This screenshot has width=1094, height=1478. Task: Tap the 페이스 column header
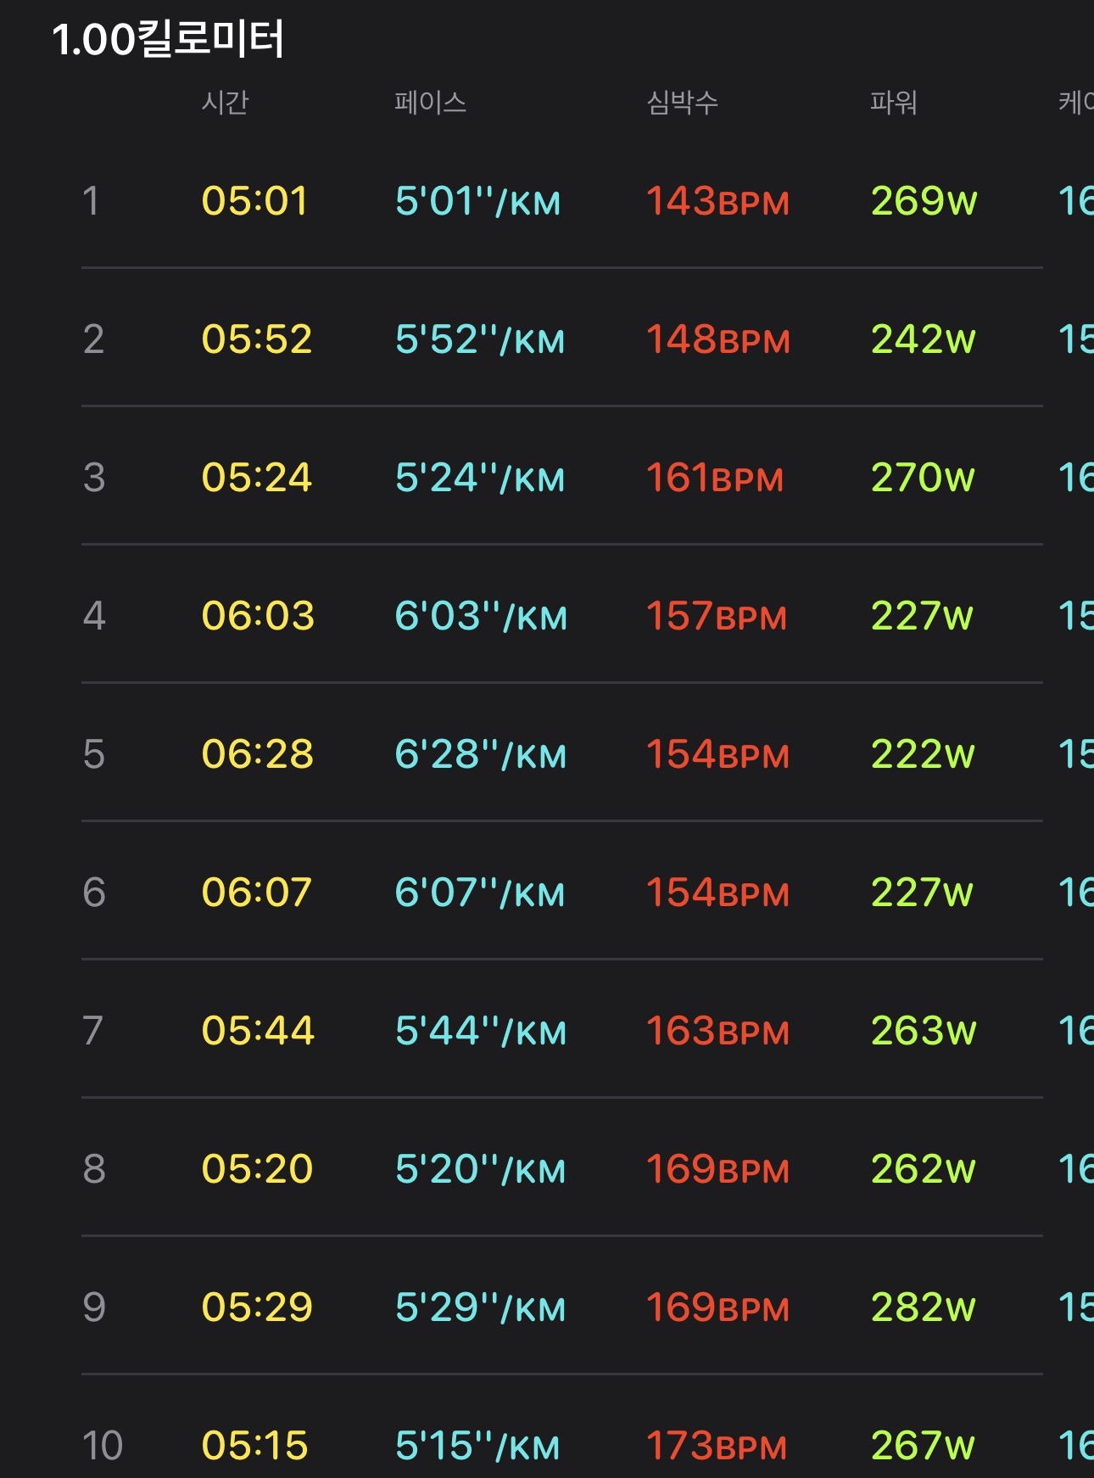(x=431, y=103)
